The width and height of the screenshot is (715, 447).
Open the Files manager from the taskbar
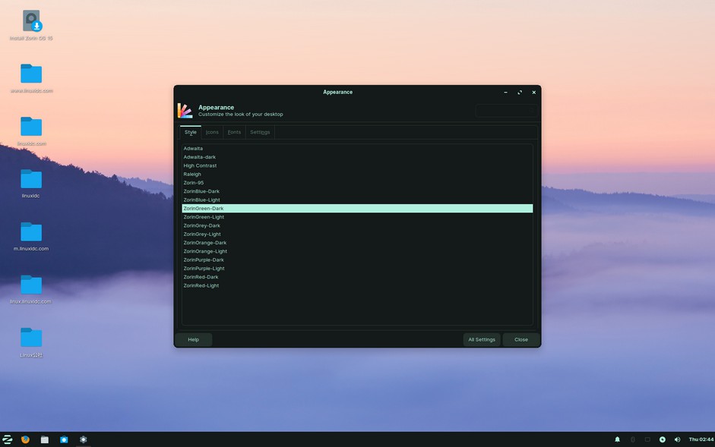[x=45, y=439]
